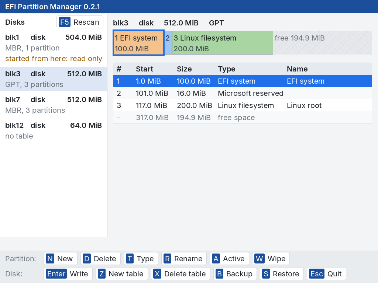Image resolution: width=378 pixels, height=283 pixels.
Task: Select the blk12 disk with no table
Action: pos(54,131)
